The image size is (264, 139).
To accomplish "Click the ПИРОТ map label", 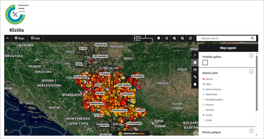I will (x=140, y=110).
